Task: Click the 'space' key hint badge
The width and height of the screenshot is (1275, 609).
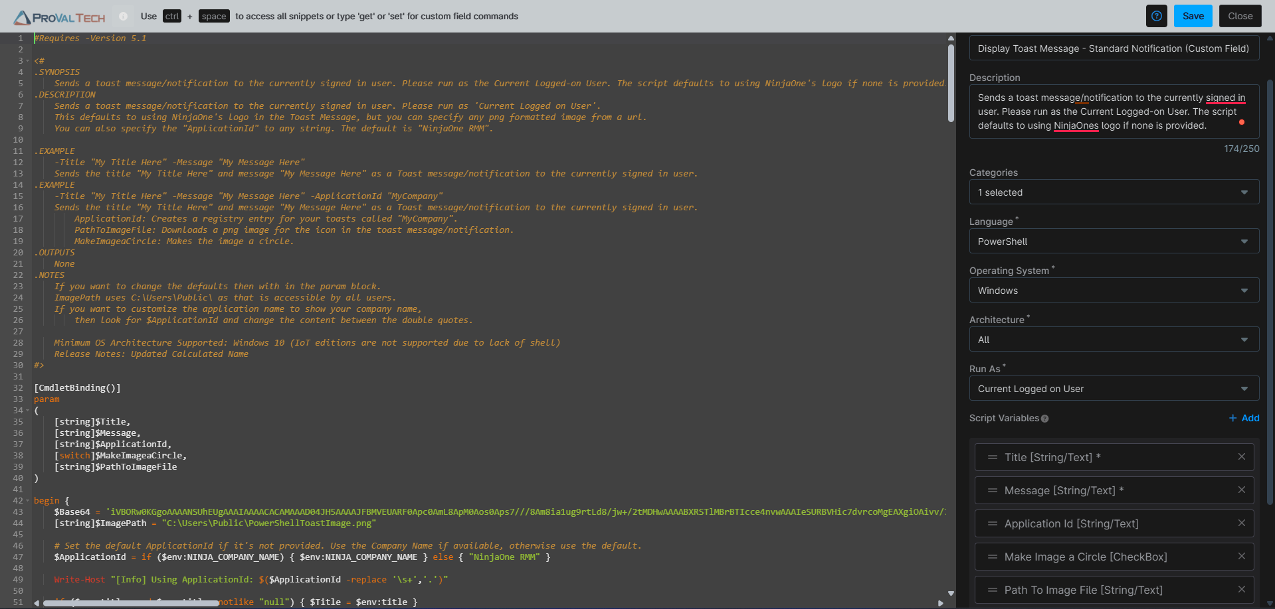Action: 214,16
